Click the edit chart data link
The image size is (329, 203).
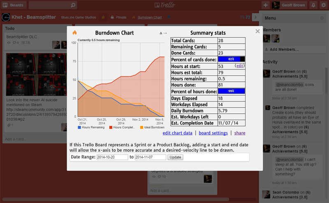coord(177,133)
